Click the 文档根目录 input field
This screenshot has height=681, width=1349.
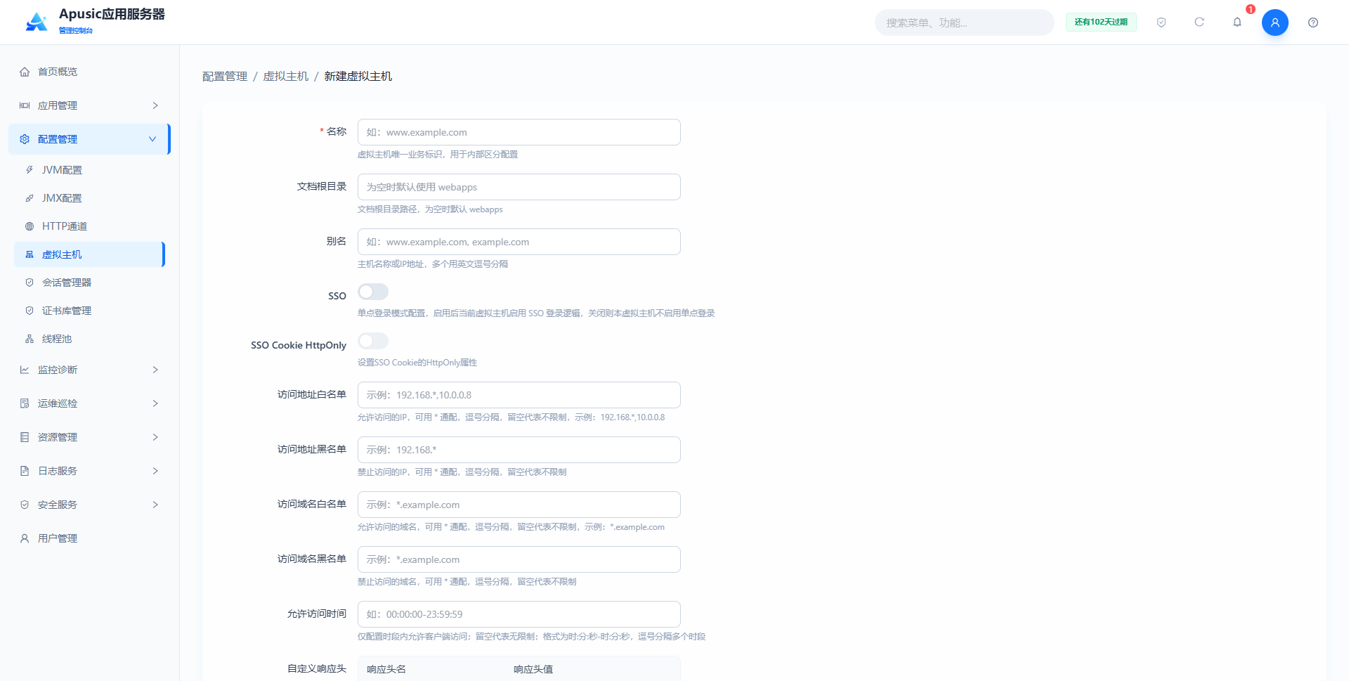coord(519,187)
